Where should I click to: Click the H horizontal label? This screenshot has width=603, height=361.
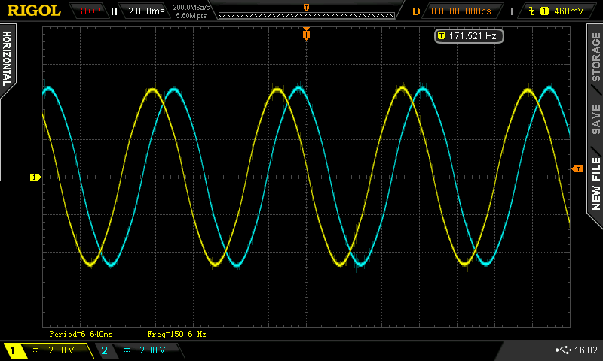tap(114, 11)
